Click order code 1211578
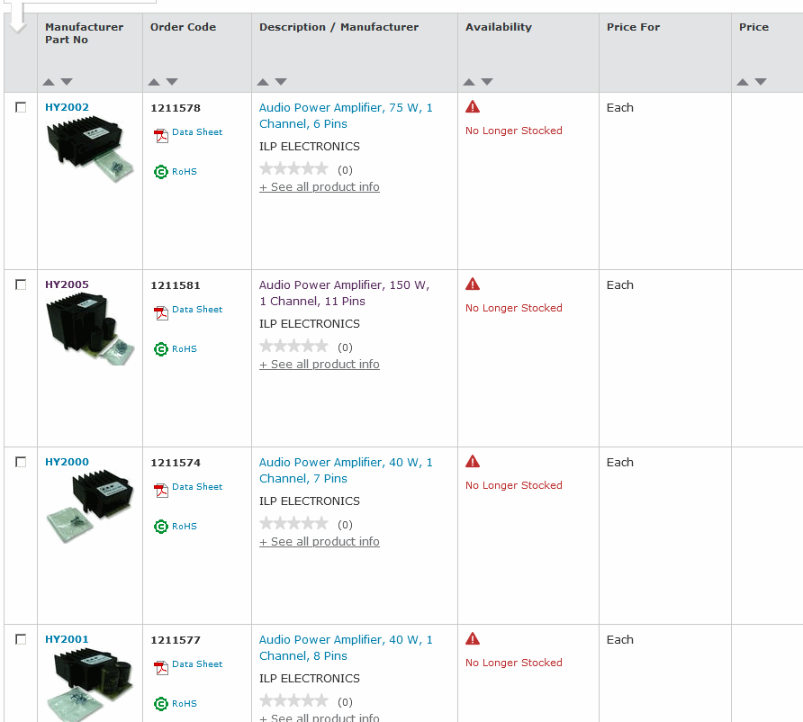The image size is (803, 722). pyautogui.click(x=176, y=108)
